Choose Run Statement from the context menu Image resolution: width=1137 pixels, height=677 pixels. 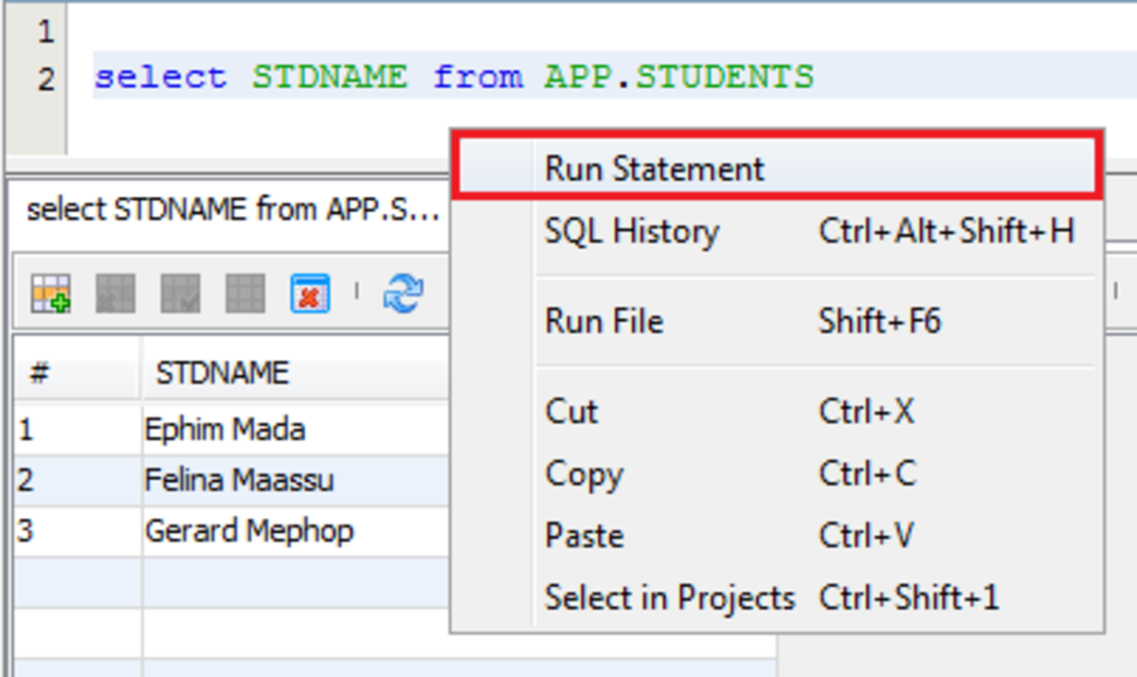(654, 169)
